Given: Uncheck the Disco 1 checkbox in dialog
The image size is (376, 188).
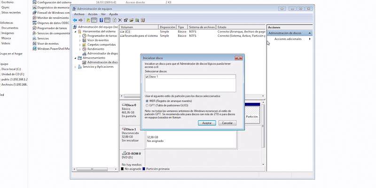Looking at the screenshot, I should (x=147, y=77).
